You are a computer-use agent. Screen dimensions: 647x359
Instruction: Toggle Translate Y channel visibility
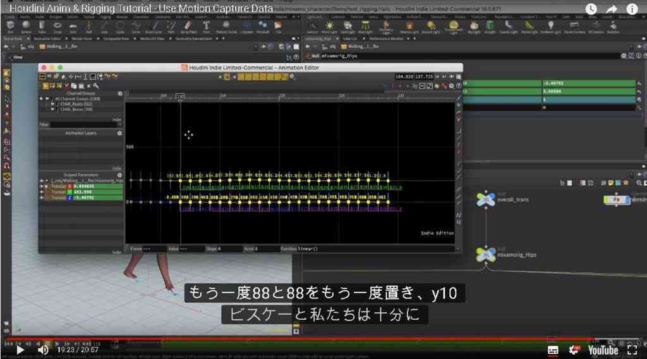pos(42,192)
